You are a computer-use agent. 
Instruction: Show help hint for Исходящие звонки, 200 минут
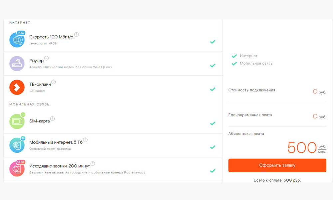tap(93, 163)
